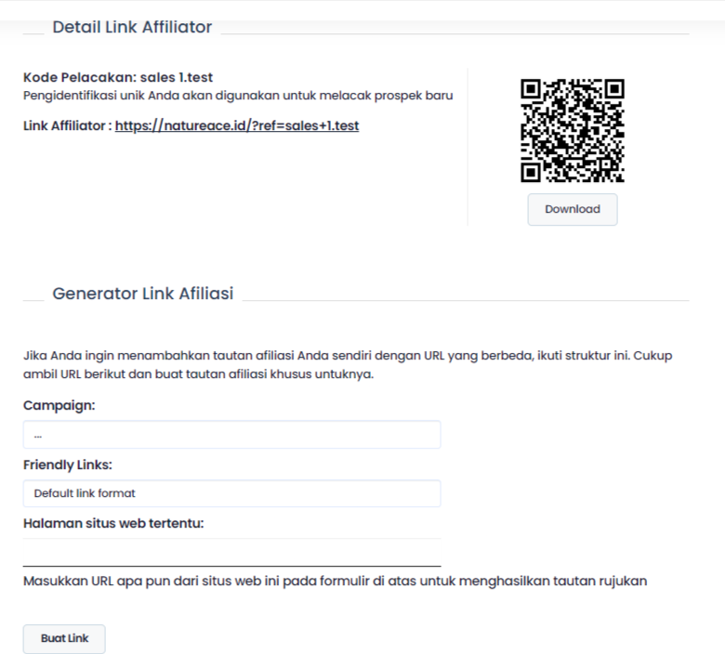This screenshot has width=725, height=654.
Task: Click the Pengidentifikasi unik description text
Action: coord(238,96)
